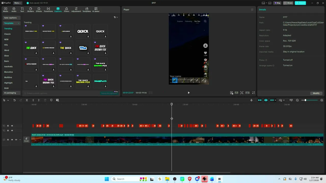Undo the last timeline action
Image resolution: width=326 pixels, height=183 pixels.
[x=15, y=100]
